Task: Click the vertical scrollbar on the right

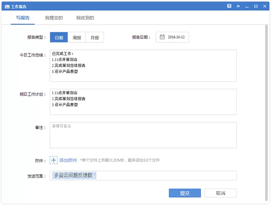Action: (266, 113)
